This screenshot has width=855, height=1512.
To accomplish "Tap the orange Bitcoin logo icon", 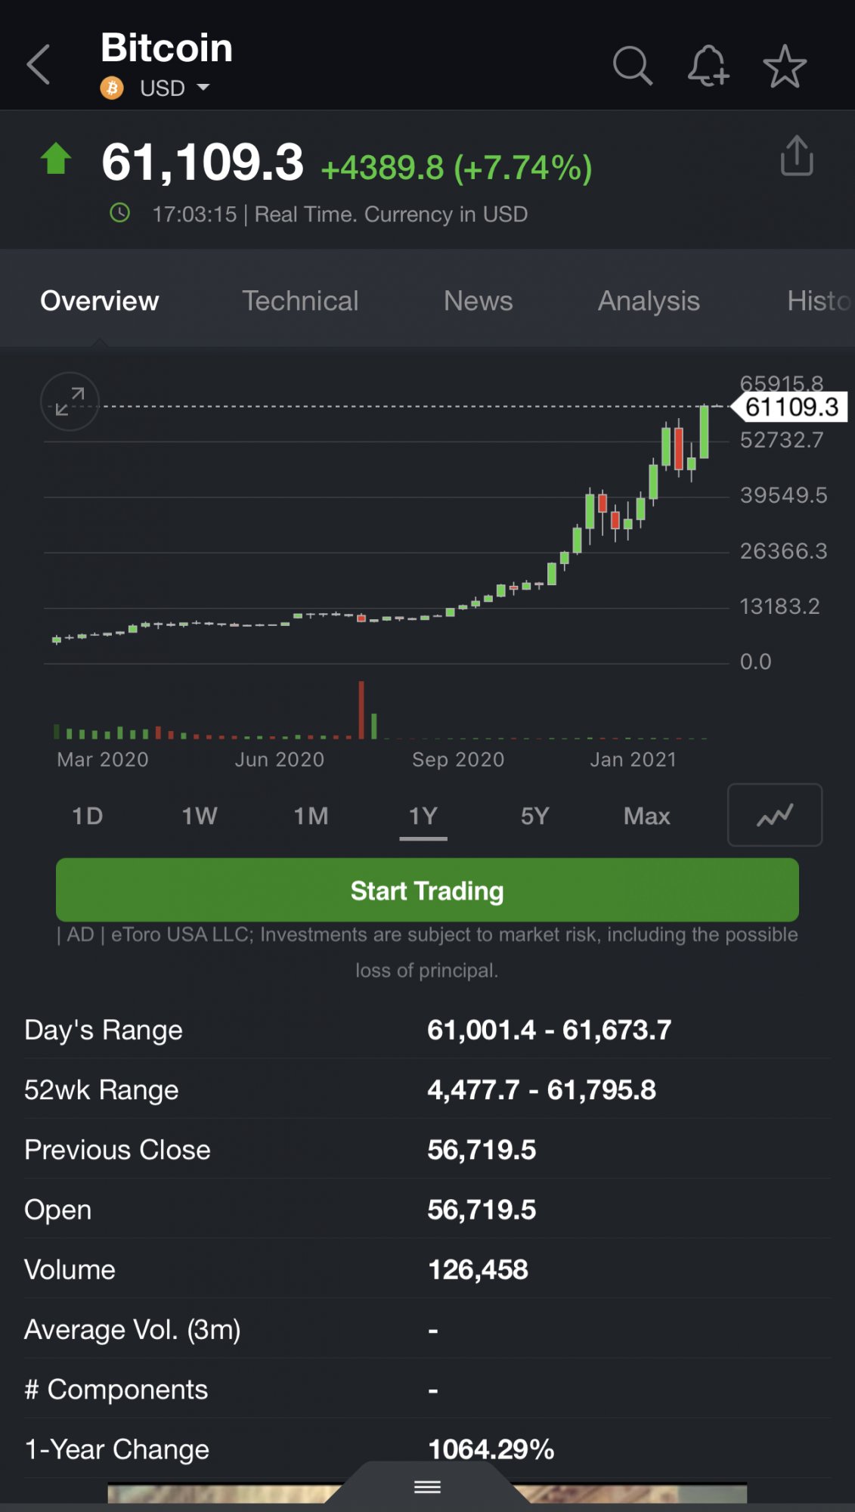I will click(x=112, y=88).
